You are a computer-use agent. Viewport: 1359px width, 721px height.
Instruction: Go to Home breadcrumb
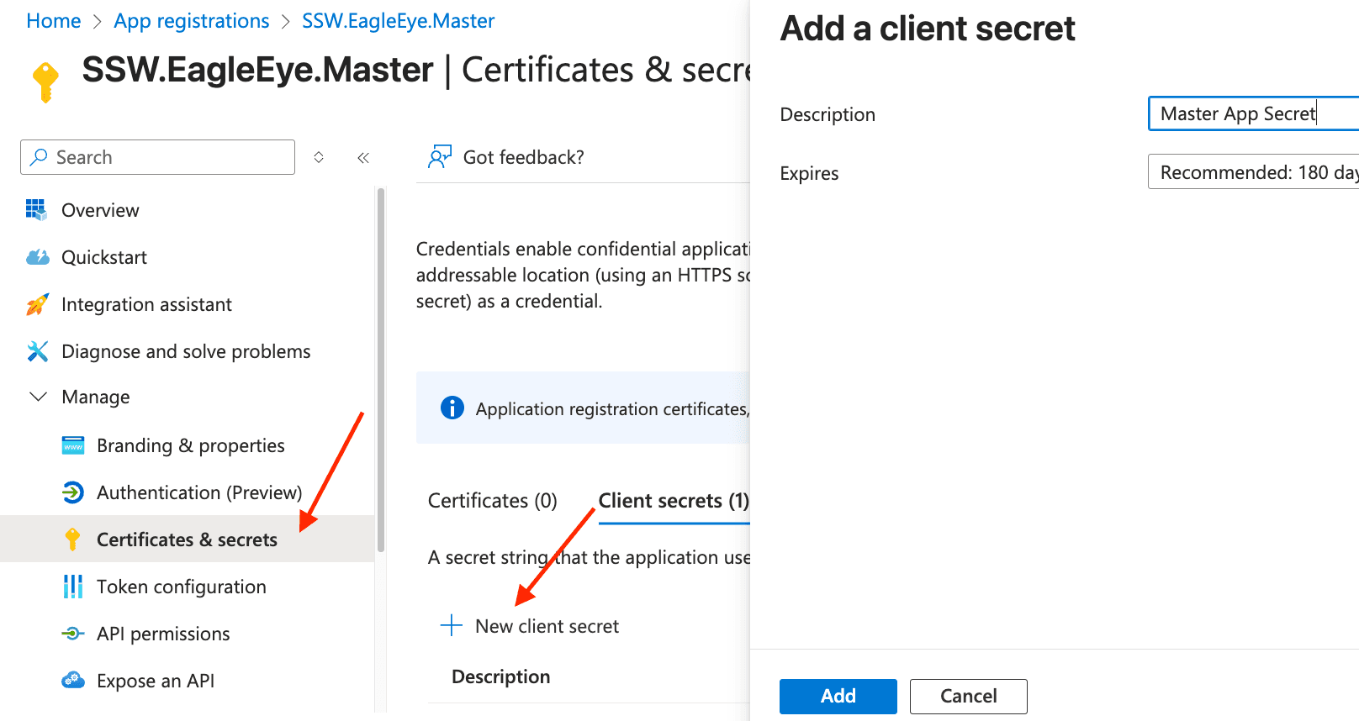pos(54,21)
